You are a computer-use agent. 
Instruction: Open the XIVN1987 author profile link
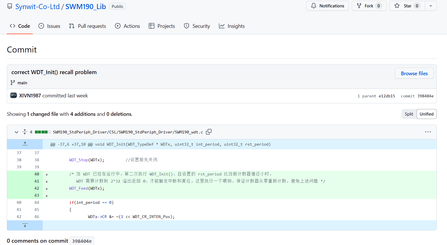(30, 96)
